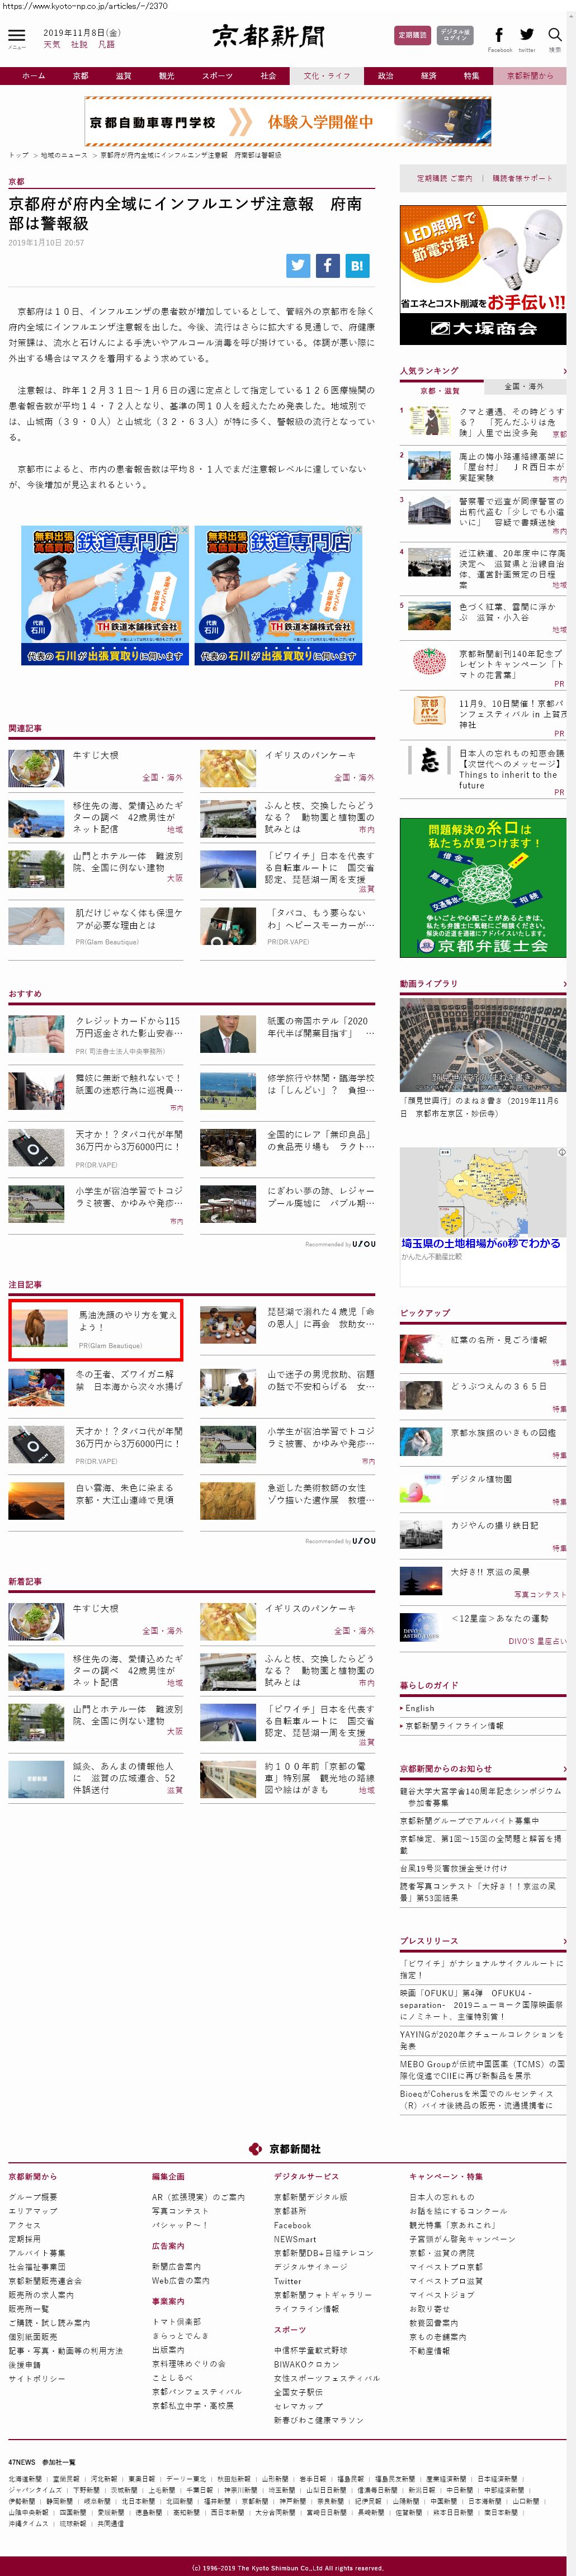Expand プレスリリース section arrow
The image size is (576, 2576).
[564, 1941]
